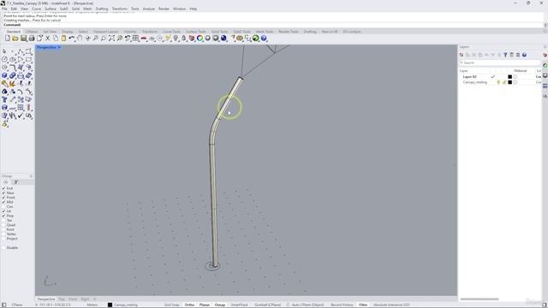Click the Canopy_meting layer color swatch
548x308 pixels.
[x=510, y=82]
